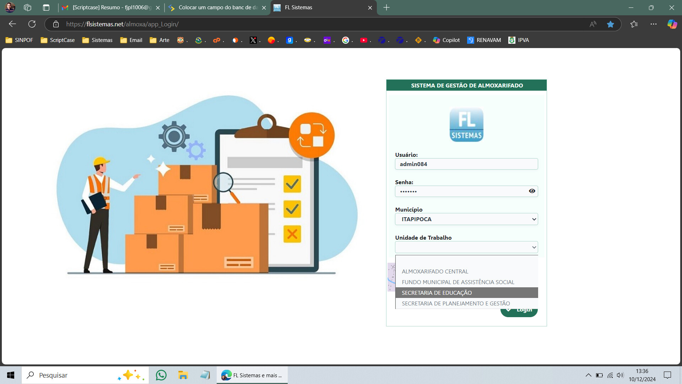Click the favorite star in address bar
Image resolution: width=682 pixels, height=384 pixels.
coord(610,24)
